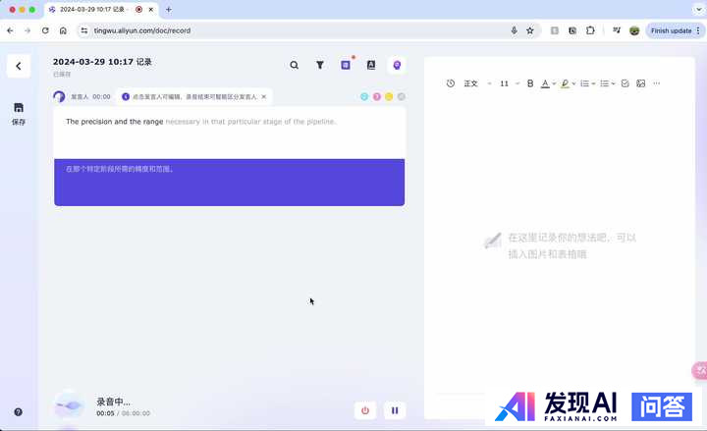This screenshot has width=707, height=431.
Task: Bookmark this page with the star
Action: (x=530, y=30)
